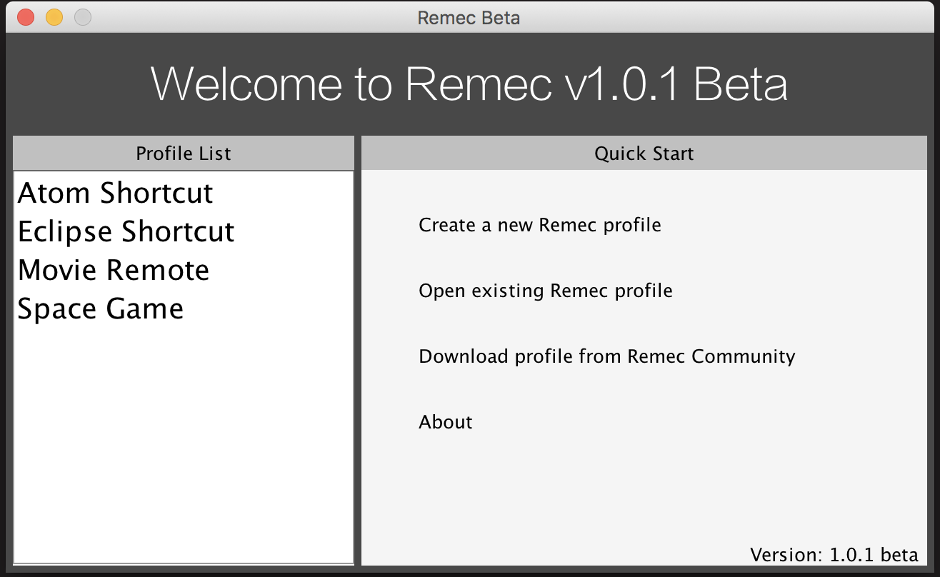Click the Version 1.0.1 beta label

834,555
